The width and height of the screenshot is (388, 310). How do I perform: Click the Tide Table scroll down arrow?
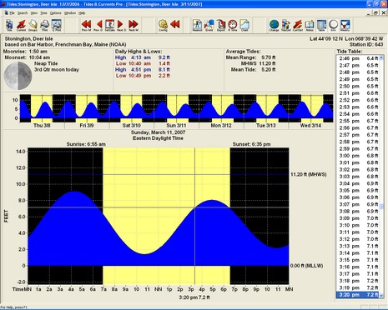[x=381, y=296]
